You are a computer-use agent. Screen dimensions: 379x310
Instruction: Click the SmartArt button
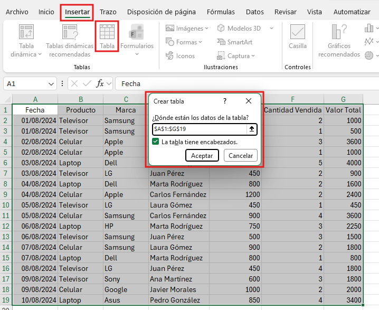point(234,42)
